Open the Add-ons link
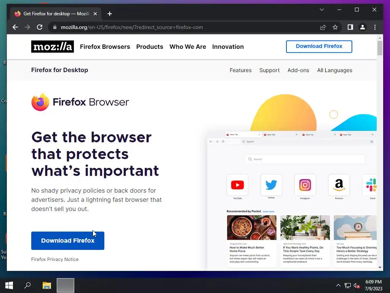Viewport: 390px width, 293px height. click(x=298, y=70)
